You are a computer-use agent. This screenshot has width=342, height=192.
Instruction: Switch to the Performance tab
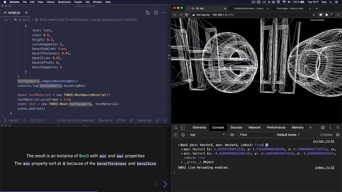click(276, 127)
